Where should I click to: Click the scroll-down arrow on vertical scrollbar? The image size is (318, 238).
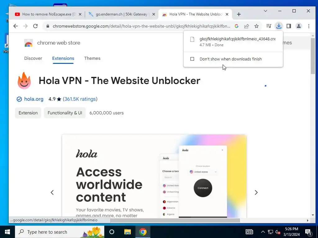[313, 215]
